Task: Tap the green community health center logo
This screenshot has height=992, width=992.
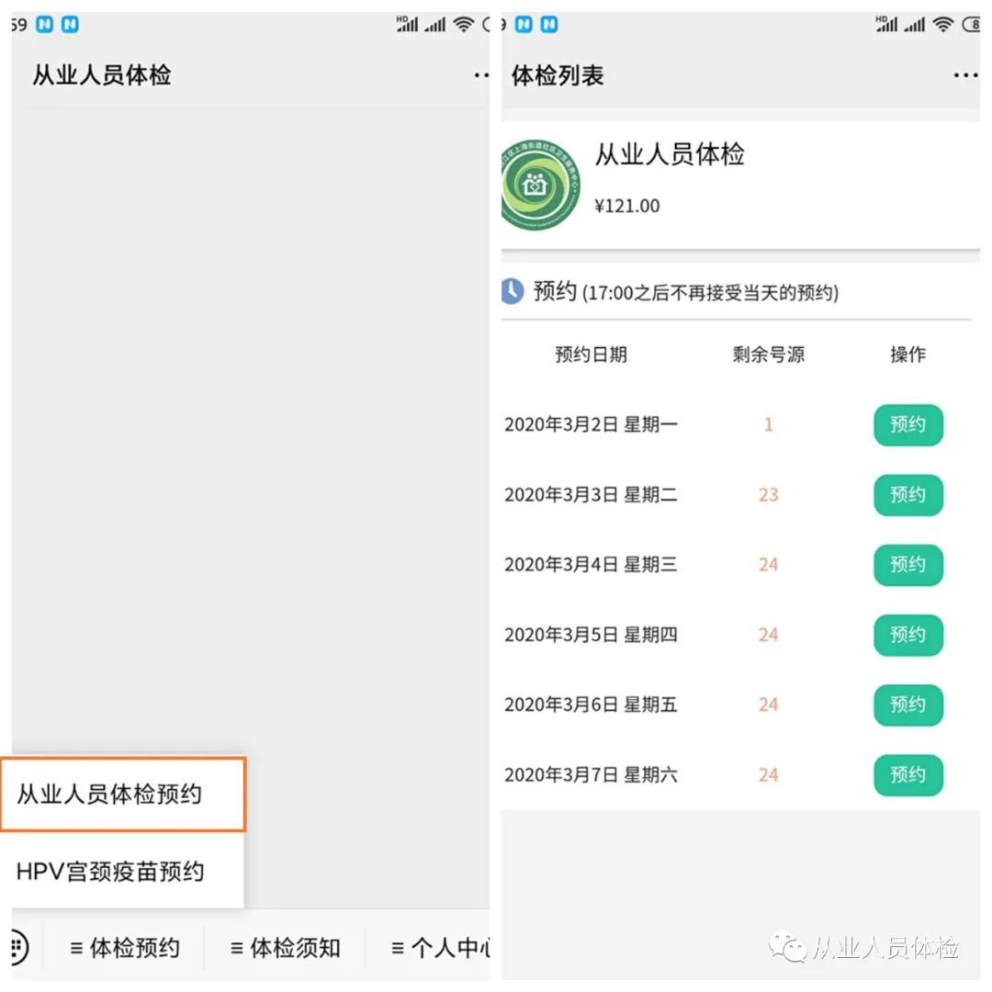Action: point(540,185)
